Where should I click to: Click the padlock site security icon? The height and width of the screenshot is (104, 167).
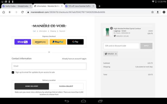click(28, 12)
